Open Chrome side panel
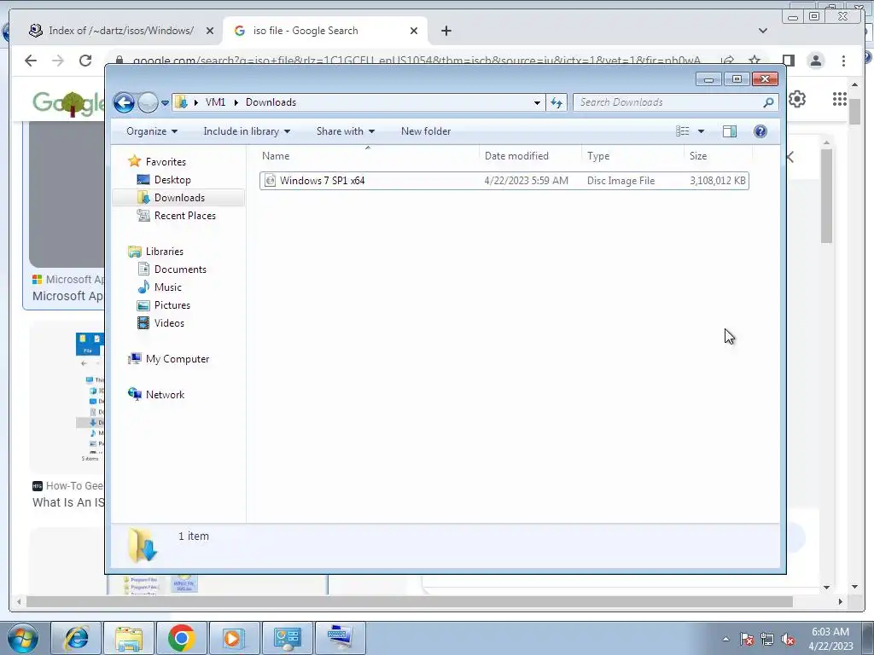Viewport: 874px width, 655px height. 788,61
